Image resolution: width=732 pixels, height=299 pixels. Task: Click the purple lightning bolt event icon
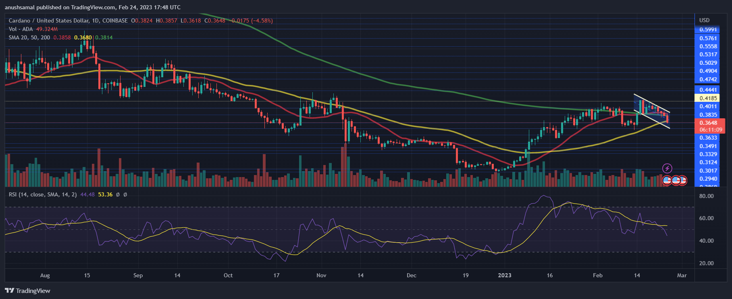pyautogui.click(x=667, y=168)
